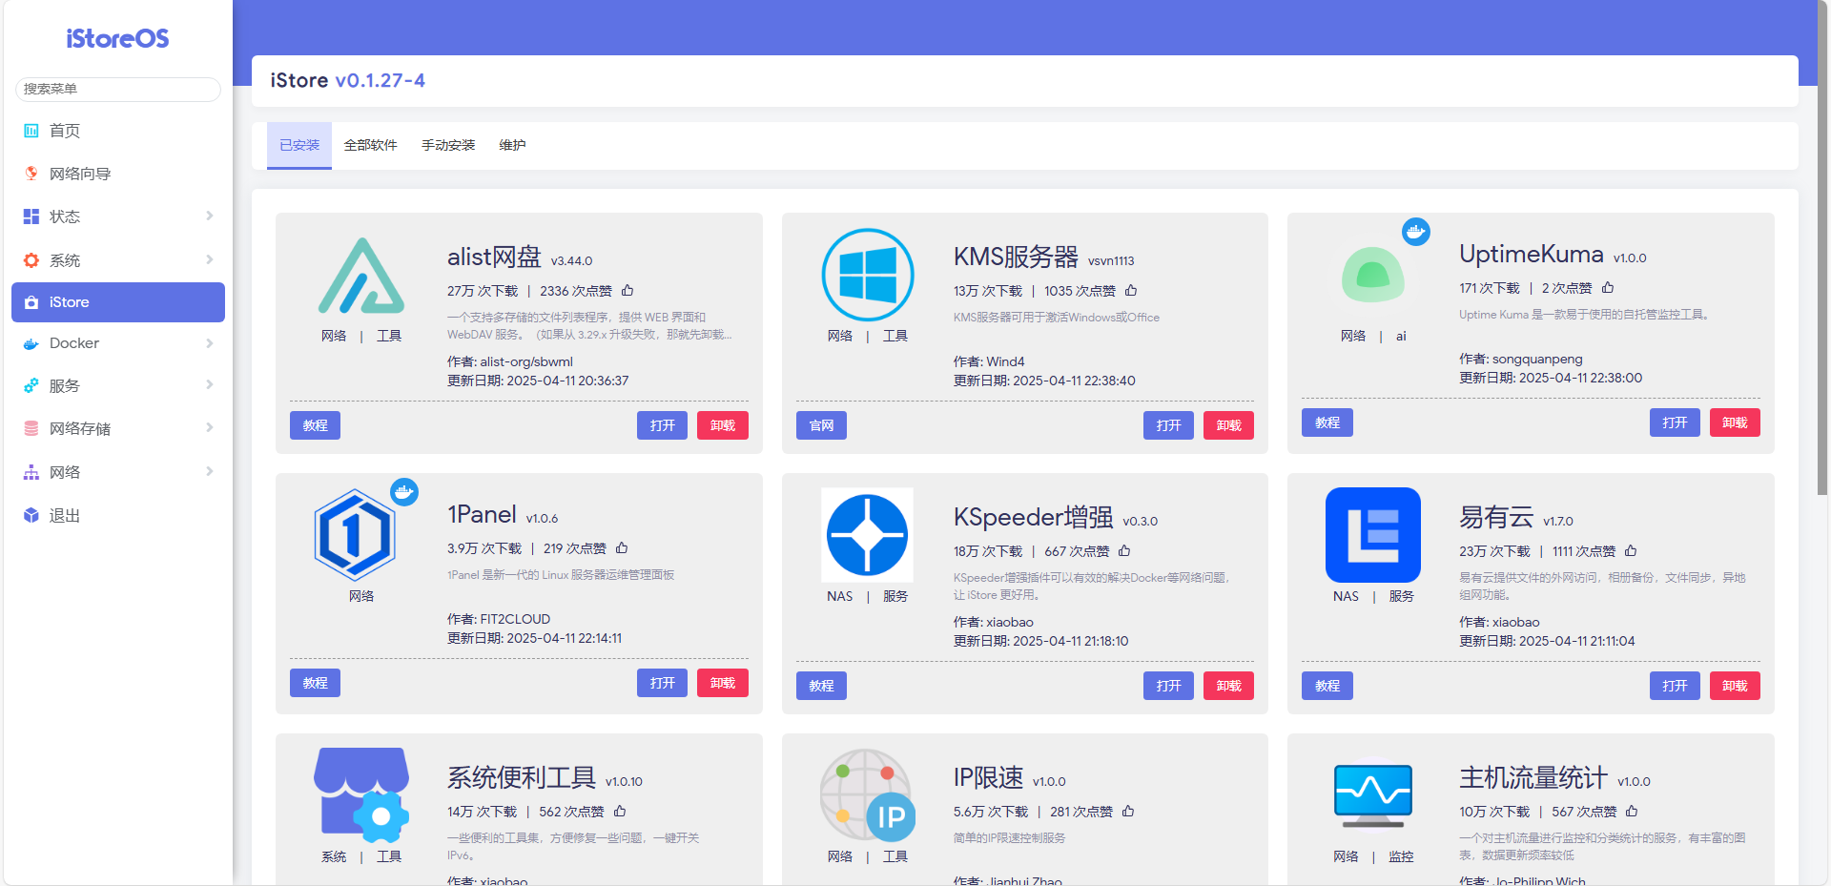This screenshot has width=1831, height=886.
Task: Like 系统便利工具 with thumbs-up icon
Action: [x=620, y=812]
